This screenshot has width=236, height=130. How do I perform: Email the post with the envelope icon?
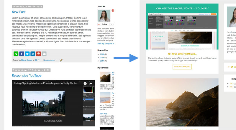click(44, 54)
